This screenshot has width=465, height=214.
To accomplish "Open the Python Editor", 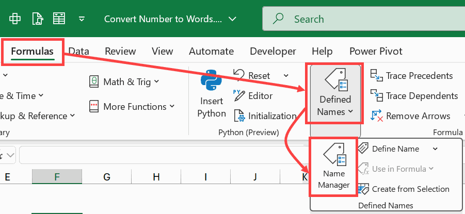I will pyautogui.click(x=253, y=96).
